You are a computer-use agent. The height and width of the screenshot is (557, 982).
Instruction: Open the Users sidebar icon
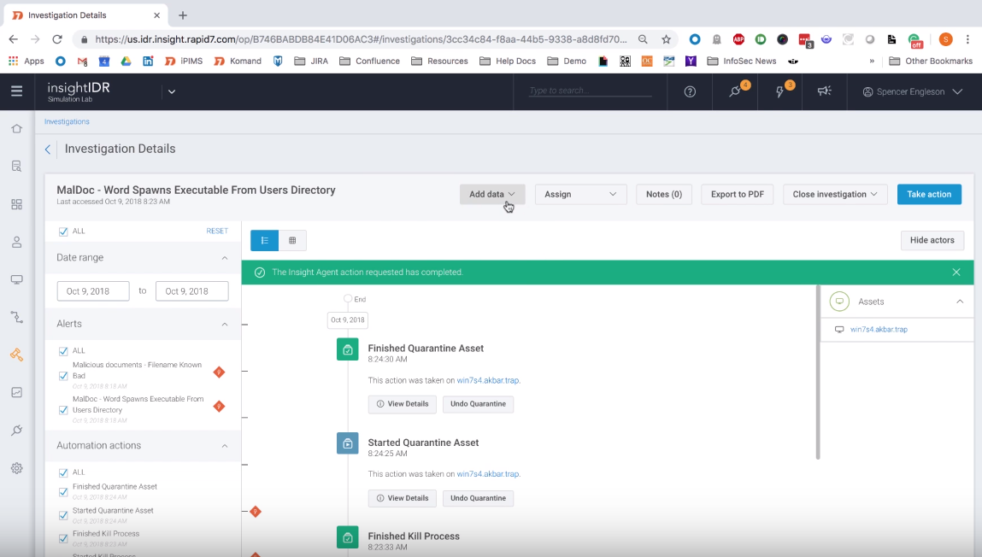[17, 243]
